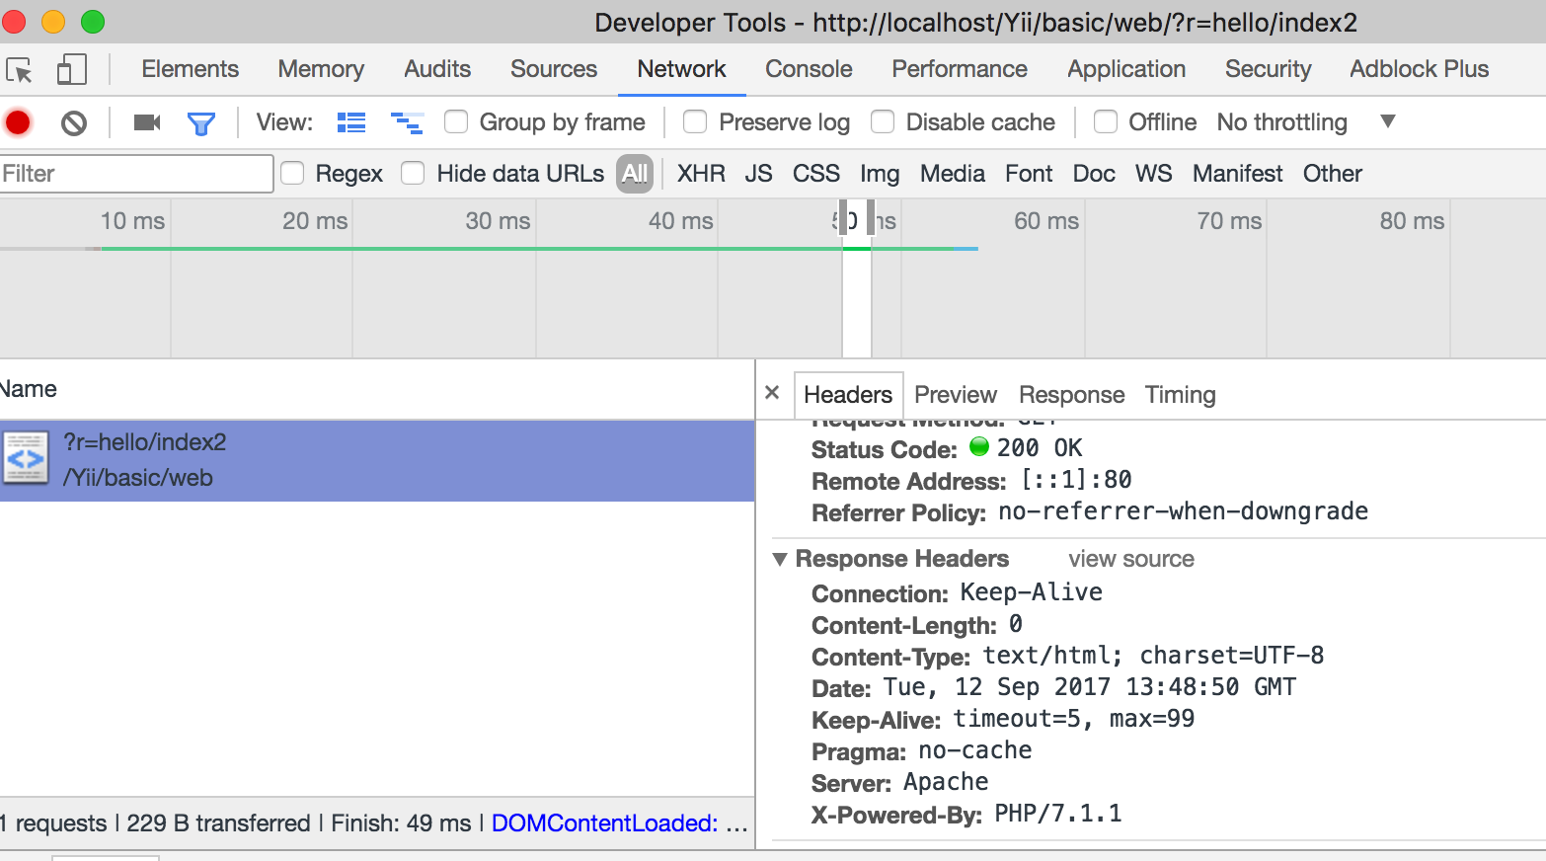
Task: Click the green status code indicator
Action: coord(979,446)
